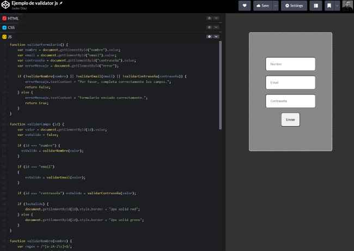This screenshot has height=251, width=354.
Task: Bookmark this pen
Action: tap(329, 5)
